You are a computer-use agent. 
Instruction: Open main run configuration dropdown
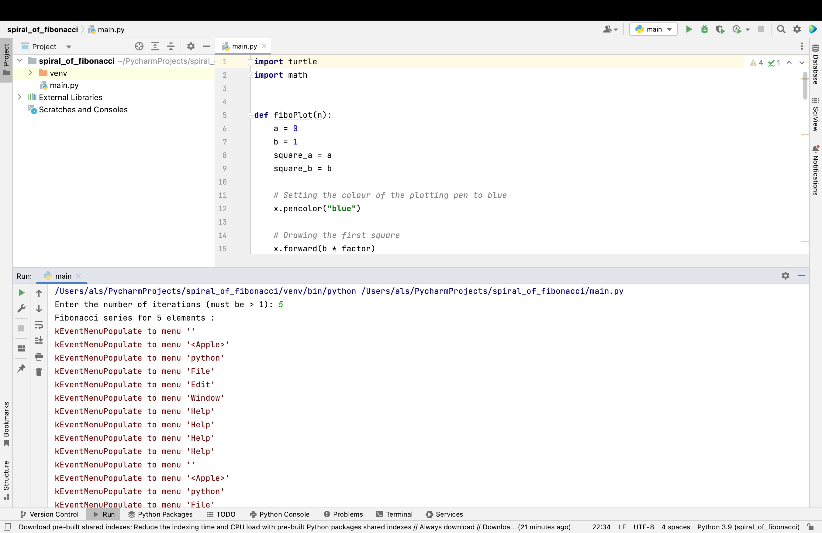coord(654,29)
